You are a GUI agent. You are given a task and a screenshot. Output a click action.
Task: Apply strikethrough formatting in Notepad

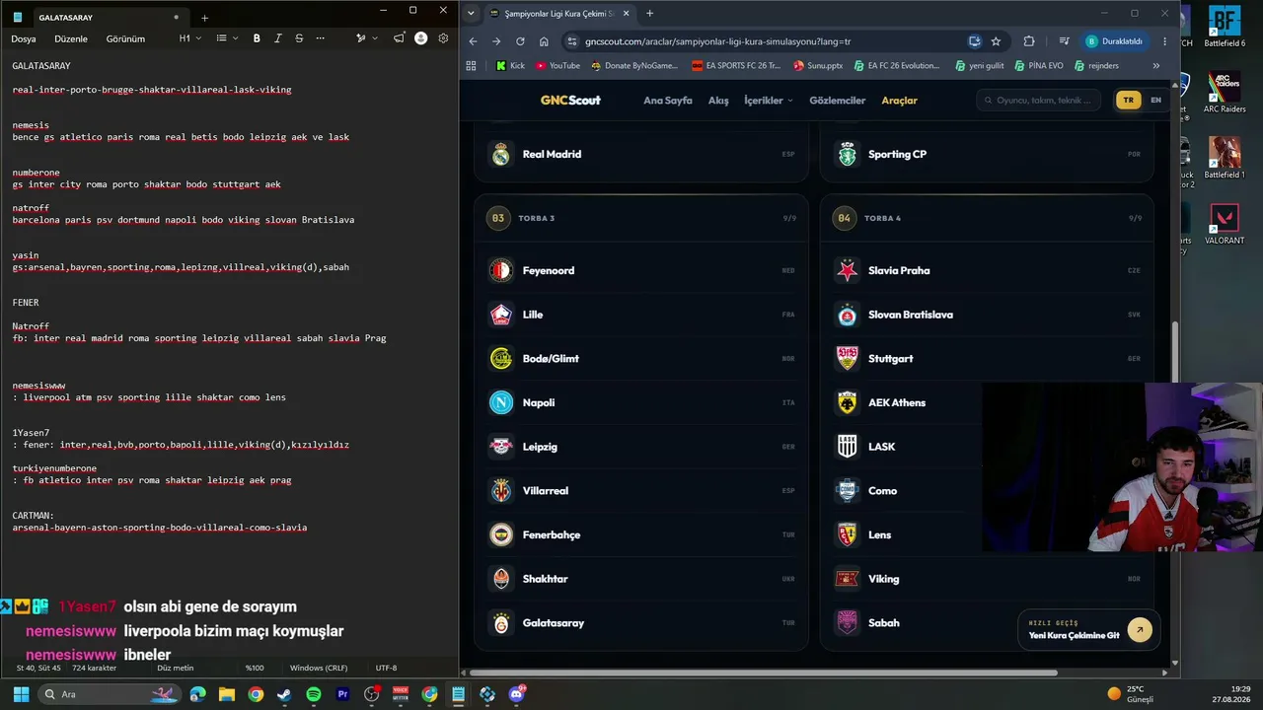click(299, 38)
